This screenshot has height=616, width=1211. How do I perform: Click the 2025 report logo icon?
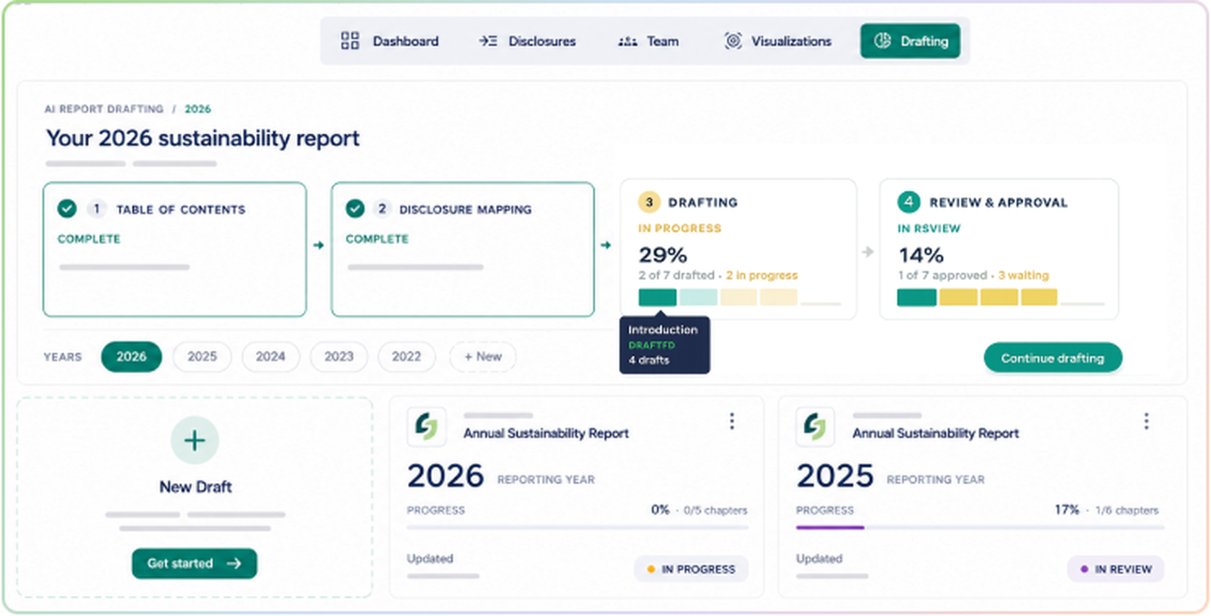coord(816,426)
